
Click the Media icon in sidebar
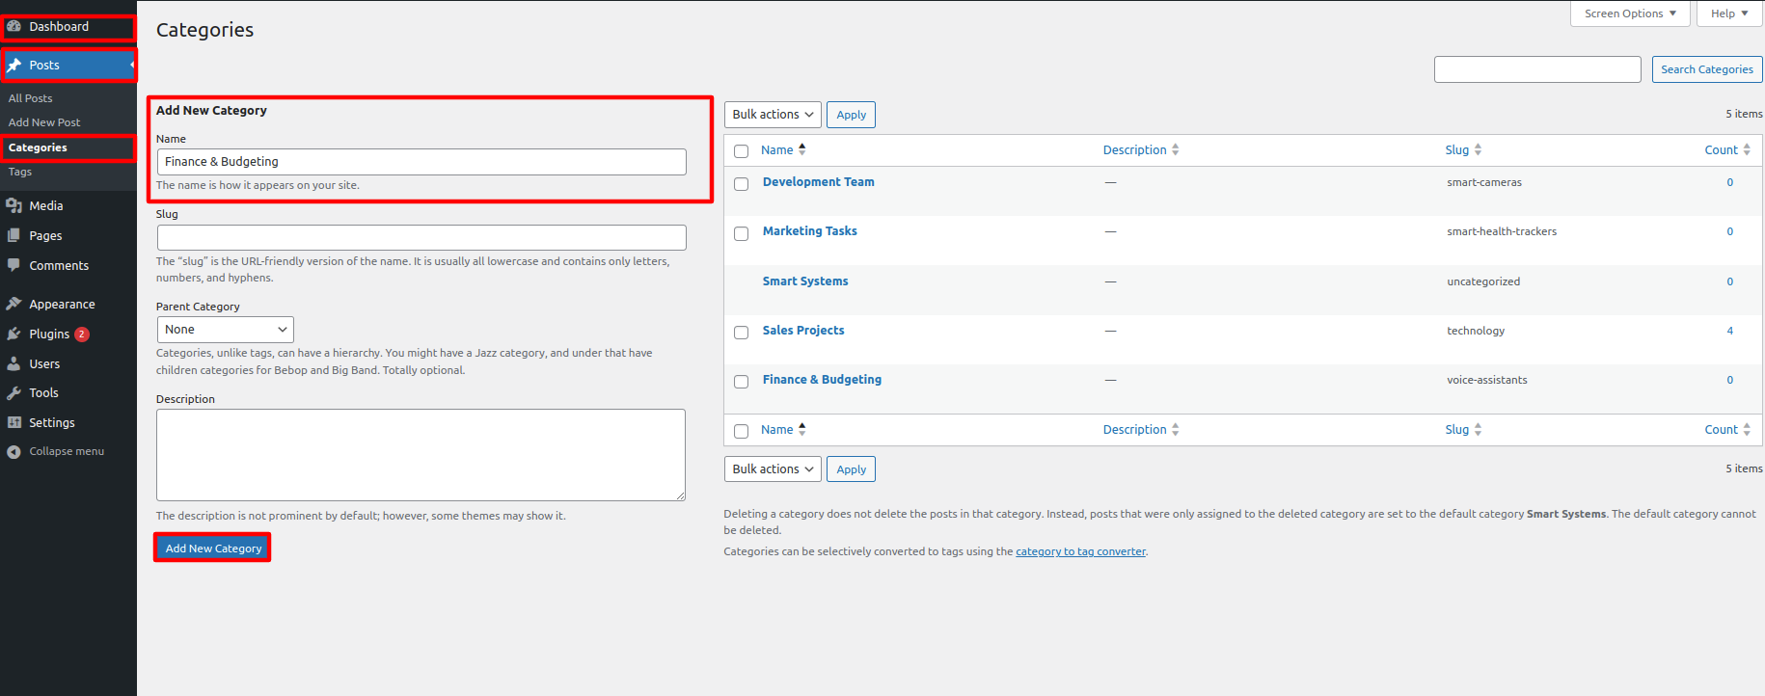click(x=14, y=205)
